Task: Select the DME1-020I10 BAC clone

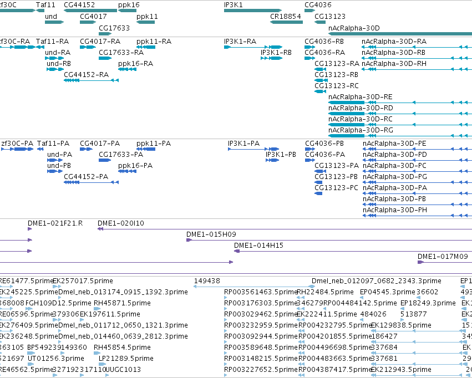Action: click(x=285, y=229)
